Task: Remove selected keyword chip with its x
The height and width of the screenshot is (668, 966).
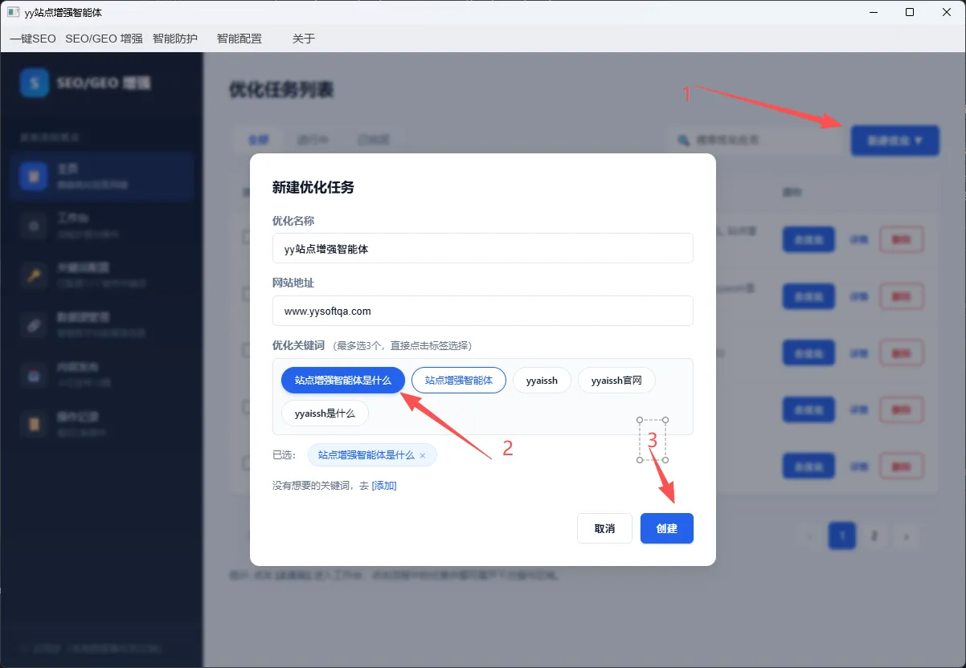Action: pyautogui.click(x=423, y=455)
